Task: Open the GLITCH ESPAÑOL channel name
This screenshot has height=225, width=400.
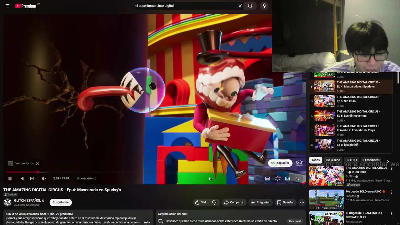Action: tap(27, 200)
